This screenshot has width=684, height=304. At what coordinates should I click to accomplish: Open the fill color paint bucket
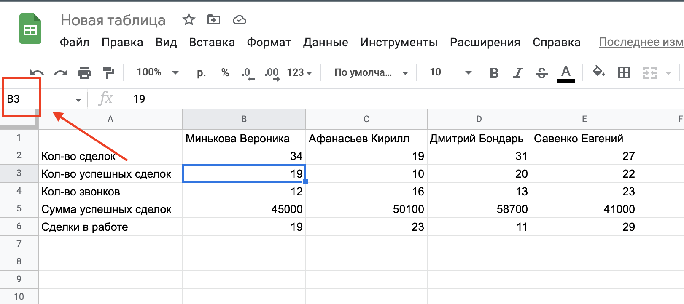pyautogui.click(x=598, y=72)
